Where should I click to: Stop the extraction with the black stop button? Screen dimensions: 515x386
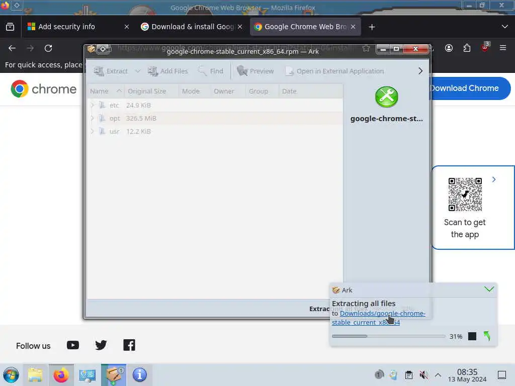472,336
